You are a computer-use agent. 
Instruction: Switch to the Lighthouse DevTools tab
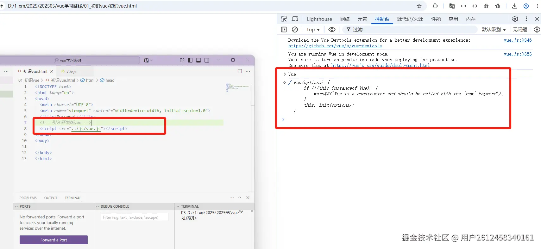coord(319,19)
